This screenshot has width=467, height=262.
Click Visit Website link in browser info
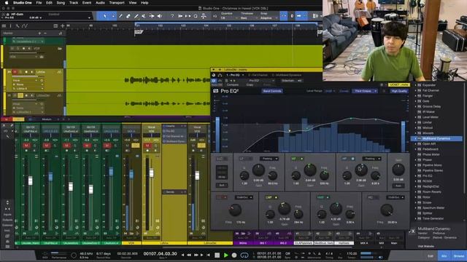point(426,246)
